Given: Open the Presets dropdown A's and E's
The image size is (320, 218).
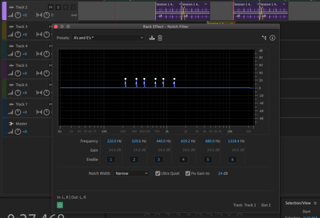Looking at the screenshot, I should pos(108,38).
